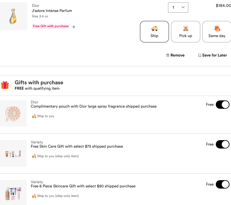231x205 pixels.
Task: Choose the Same day delivery option
Action: pyautogui.click(x=217, y=32)
